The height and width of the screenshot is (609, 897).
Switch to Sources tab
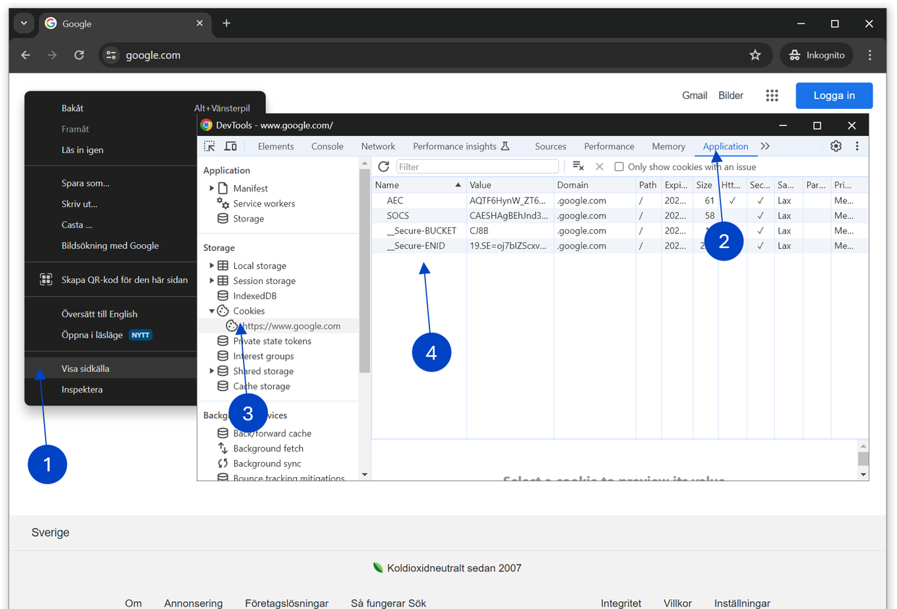click(550, 146)
